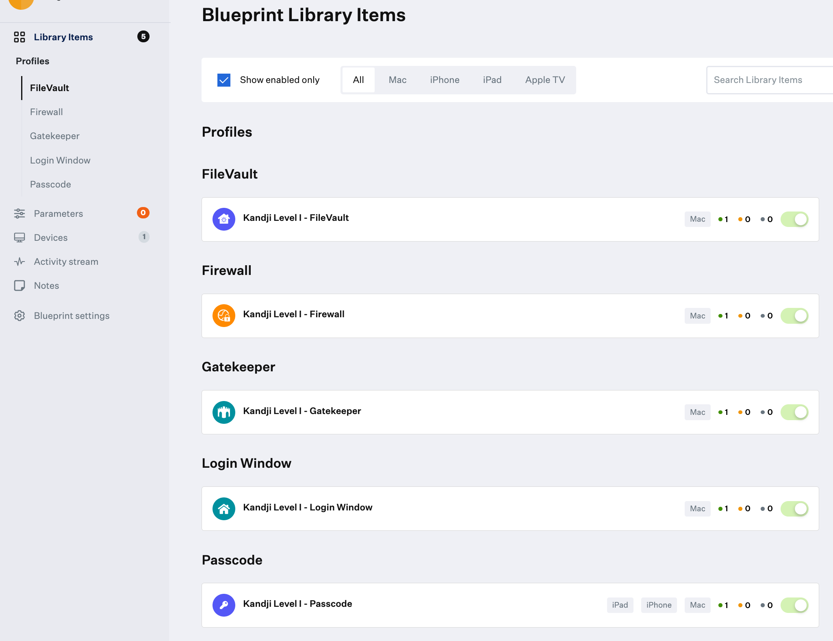Click the Mac tag on Passcode row

coord(697,605)
